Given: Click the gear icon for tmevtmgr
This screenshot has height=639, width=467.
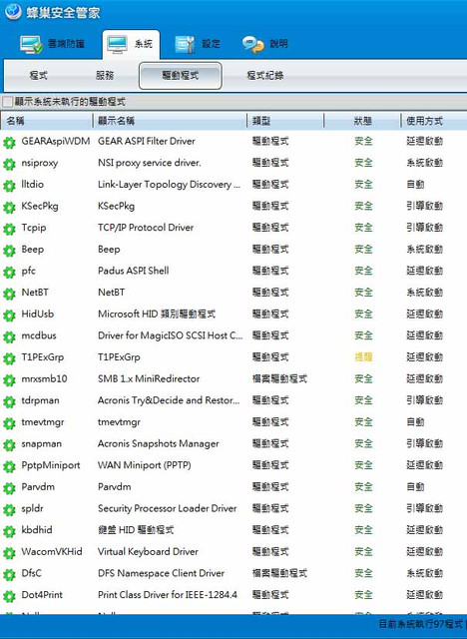Looking at the screenshot, I should coord(9,423).
